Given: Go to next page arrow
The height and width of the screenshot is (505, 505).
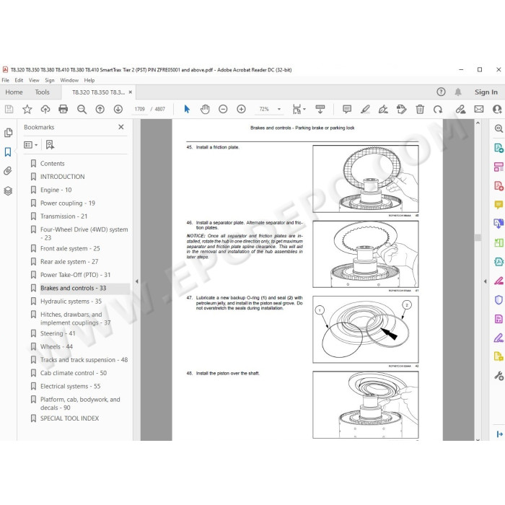Looking at the screenshot, I should click(x=118, y=109).
